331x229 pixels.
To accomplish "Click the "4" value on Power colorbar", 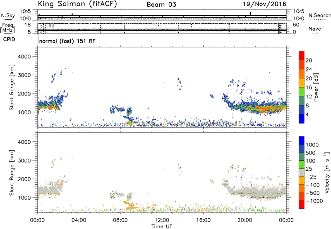I will click(x=307, y=114).
